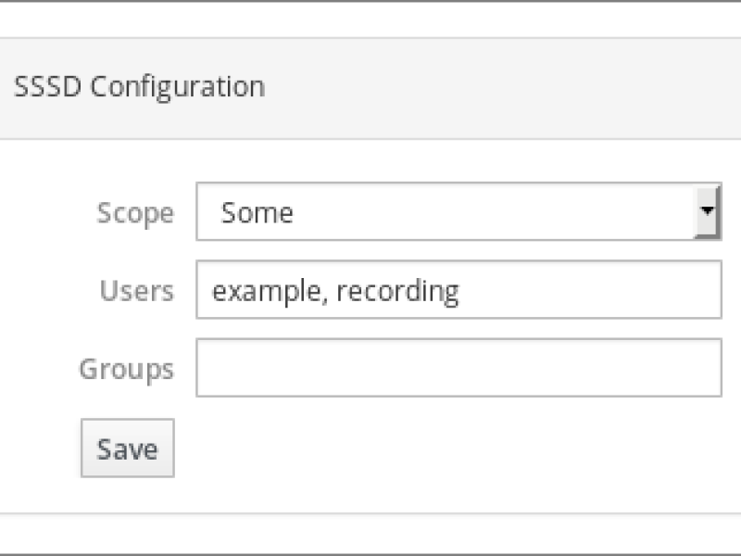Click the Groups field label
This screenshot has height=556, width=741.
(127, 369)
